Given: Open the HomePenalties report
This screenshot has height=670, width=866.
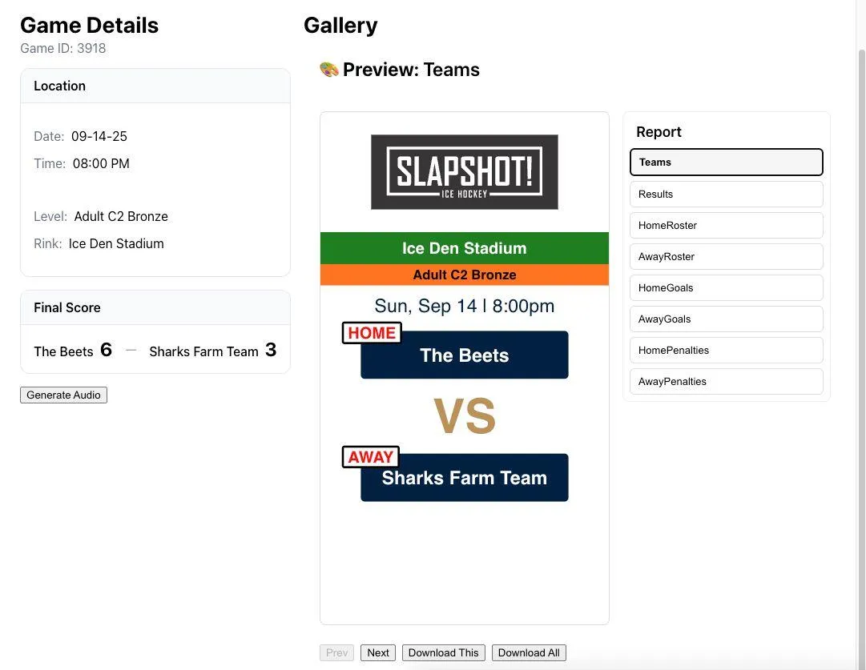Looking at the screenshot, I should (x=726, y=350).
